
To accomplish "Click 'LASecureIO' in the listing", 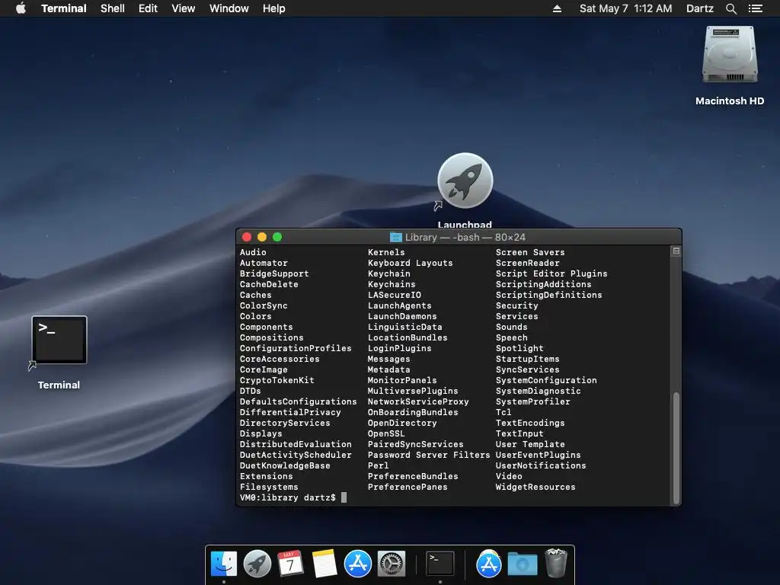I will [395, 295].
